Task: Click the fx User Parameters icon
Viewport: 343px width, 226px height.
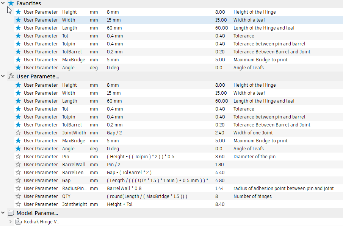Action: 11,76
